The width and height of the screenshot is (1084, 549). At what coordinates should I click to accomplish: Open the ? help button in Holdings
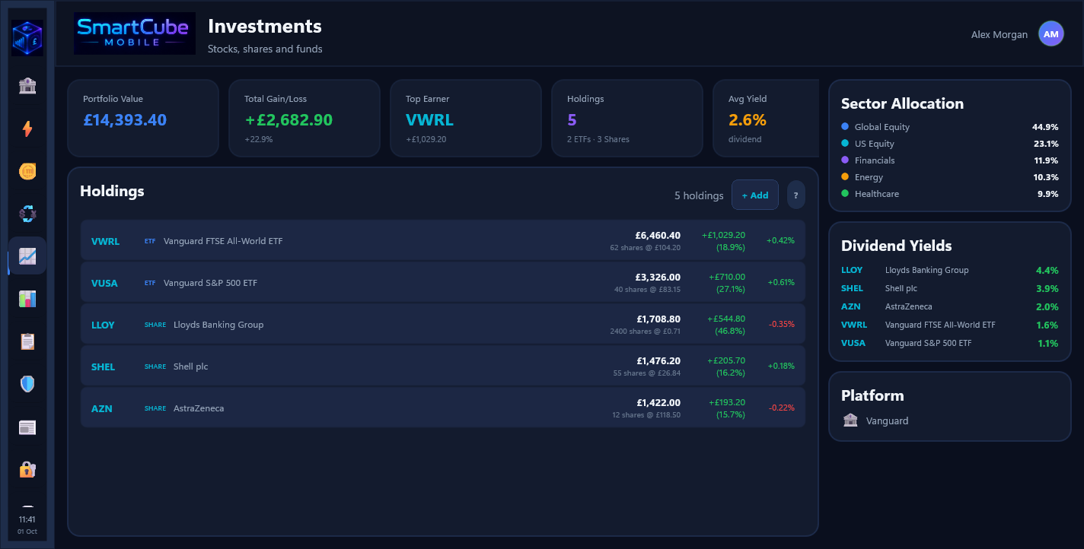[796, 195]
